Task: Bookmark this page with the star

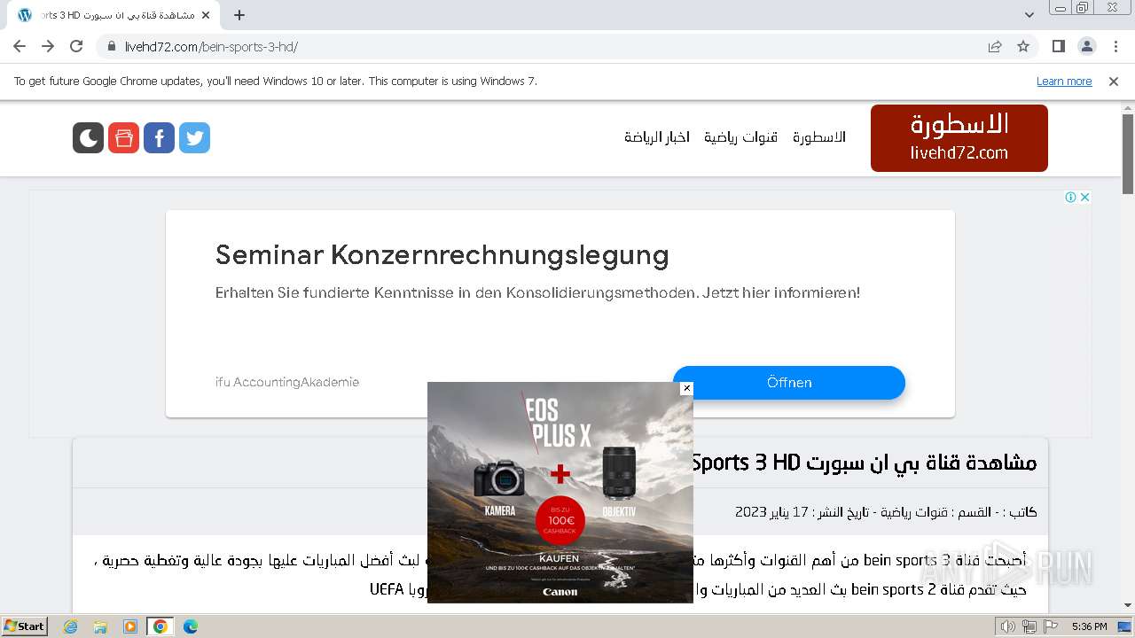Action: coord(1023,46)
